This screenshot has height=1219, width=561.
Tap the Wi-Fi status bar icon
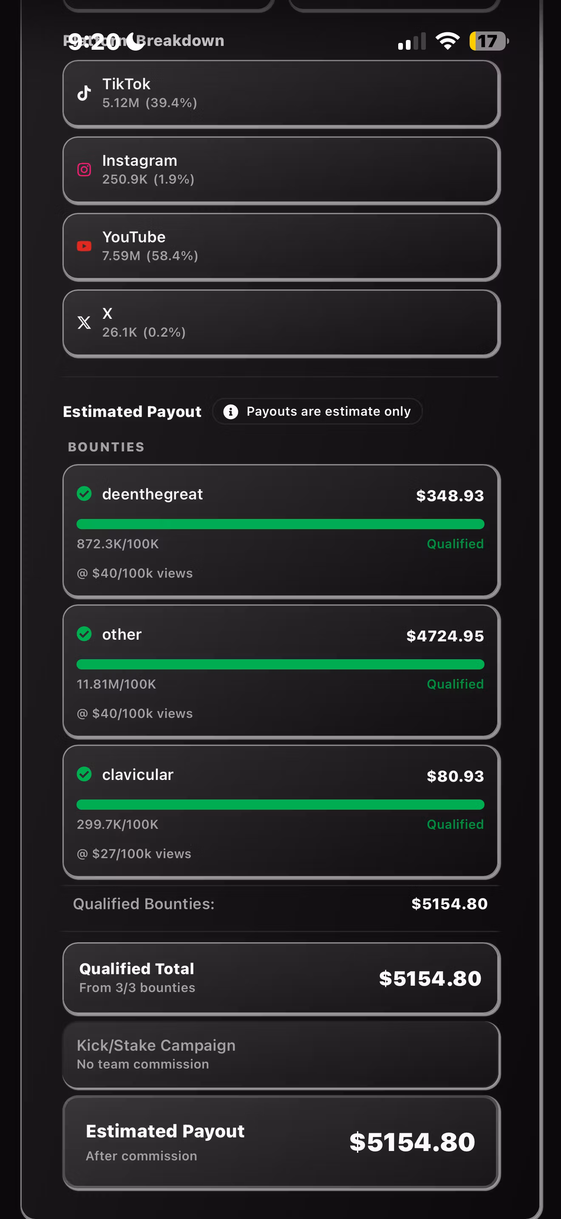pos(448,41)
